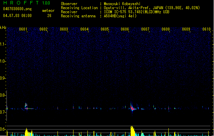Screen dimensions: 214x136
Task: Click the 0609 time marker
Action: pyautogui.click(x=186, y=29)
